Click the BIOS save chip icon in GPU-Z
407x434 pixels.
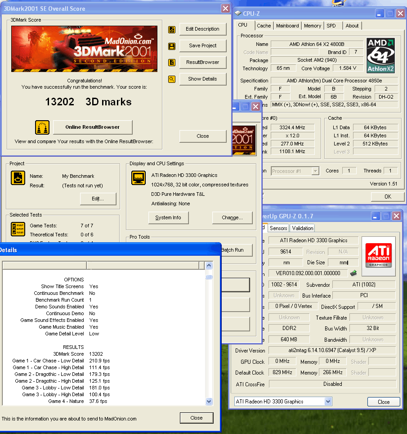click(x=353, y=273)
